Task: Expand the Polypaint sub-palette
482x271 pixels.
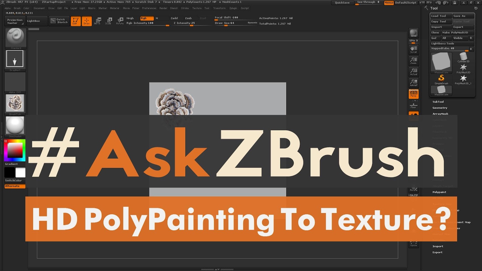Action: (x=439, y=192)
